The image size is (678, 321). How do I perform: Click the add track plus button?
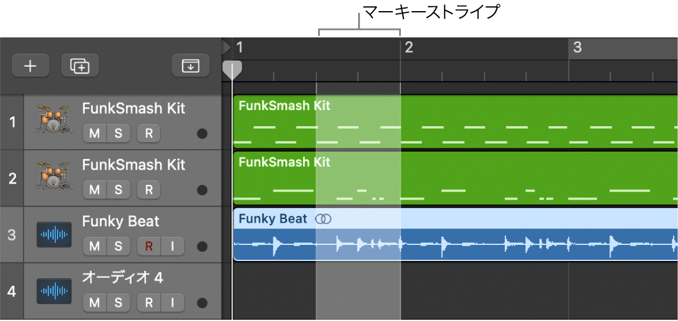pos(30,66)
